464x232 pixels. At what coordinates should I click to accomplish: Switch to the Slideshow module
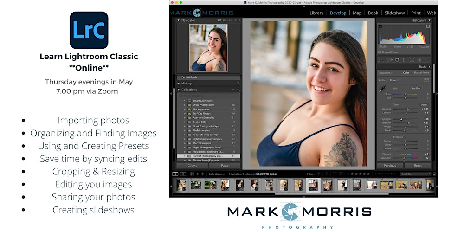coord(394,13)
